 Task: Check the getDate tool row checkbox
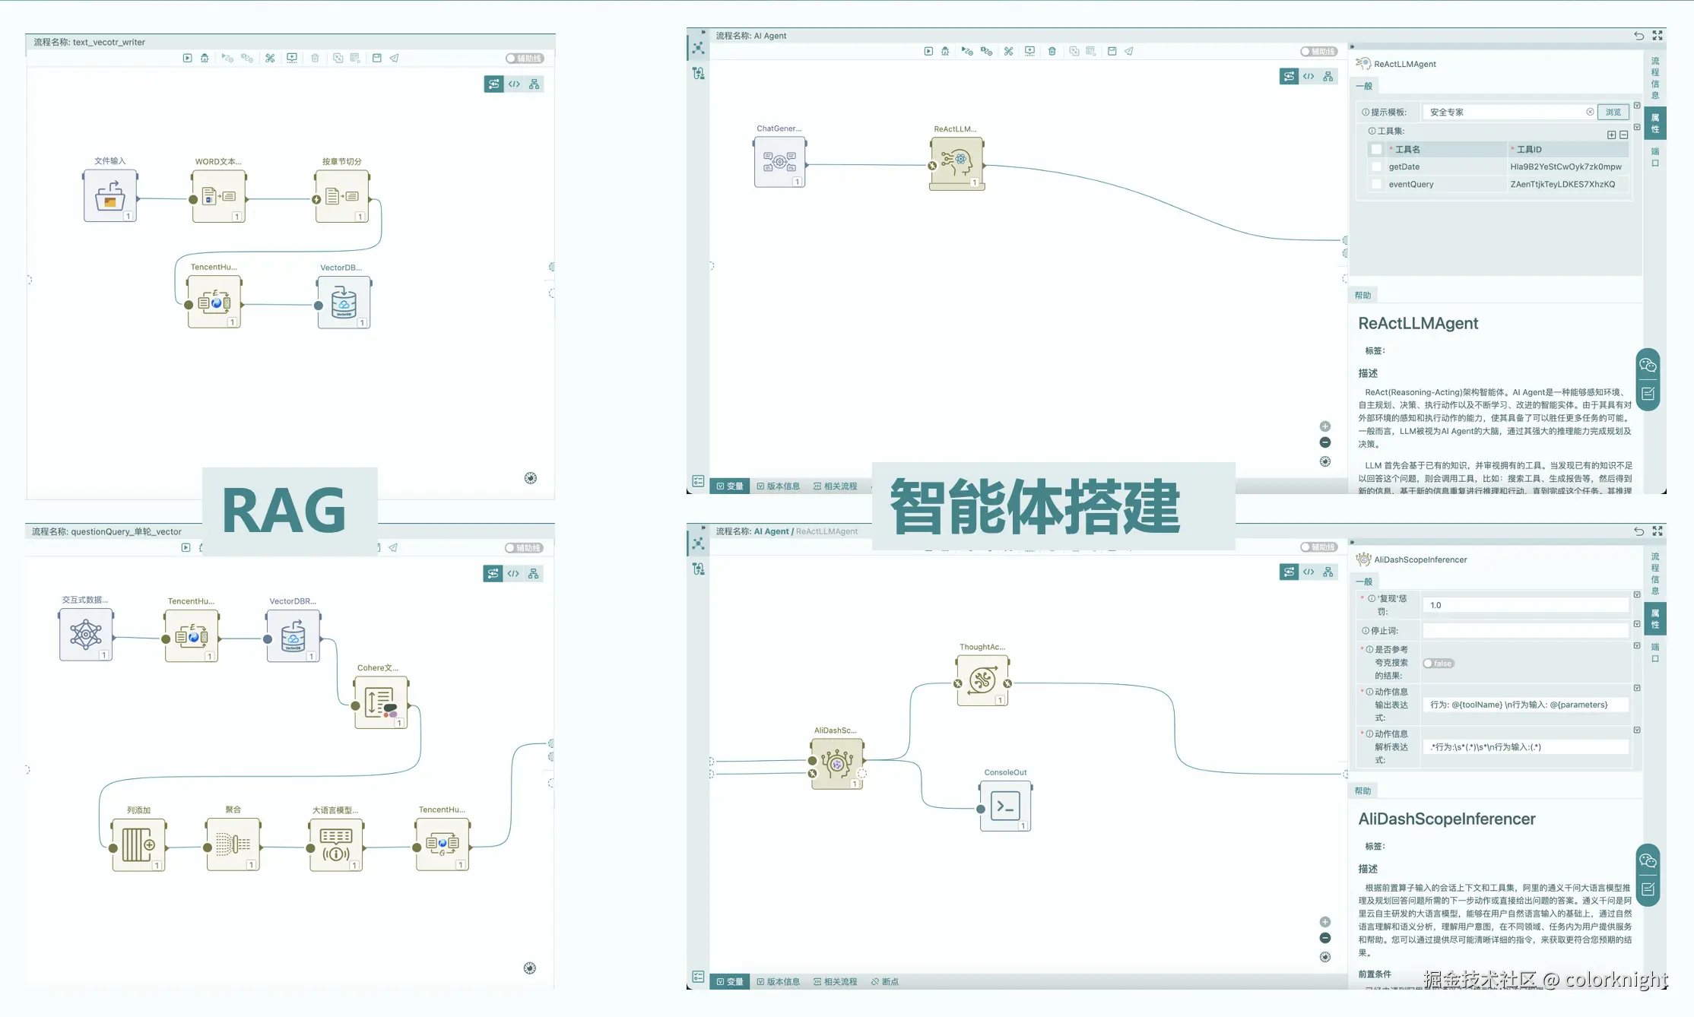[1376, 167]
